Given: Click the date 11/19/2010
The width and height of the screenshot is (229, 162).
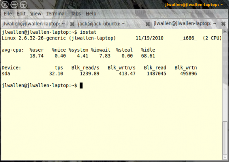Looking at the screenshot, I should 149,38.
